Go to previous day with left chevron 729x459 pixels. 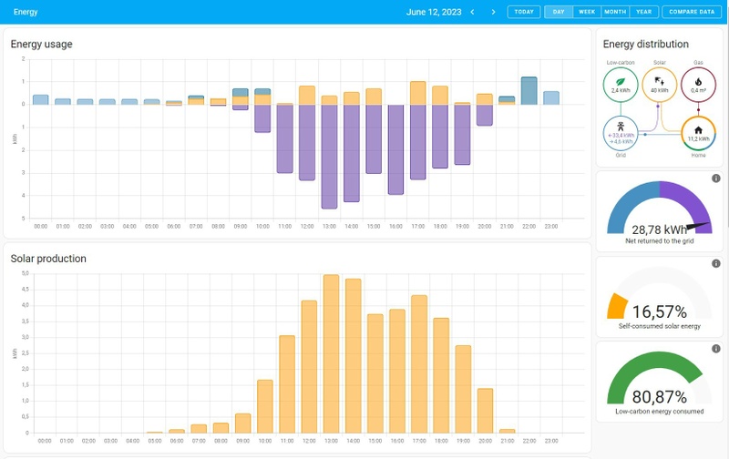pos(472,12)
